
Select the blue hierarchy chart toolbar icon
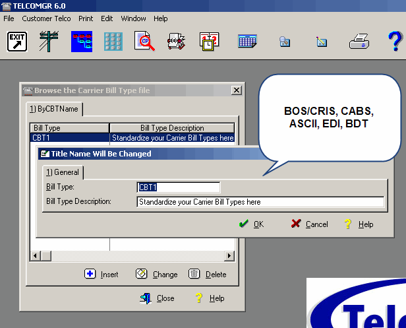coord(82,42)
